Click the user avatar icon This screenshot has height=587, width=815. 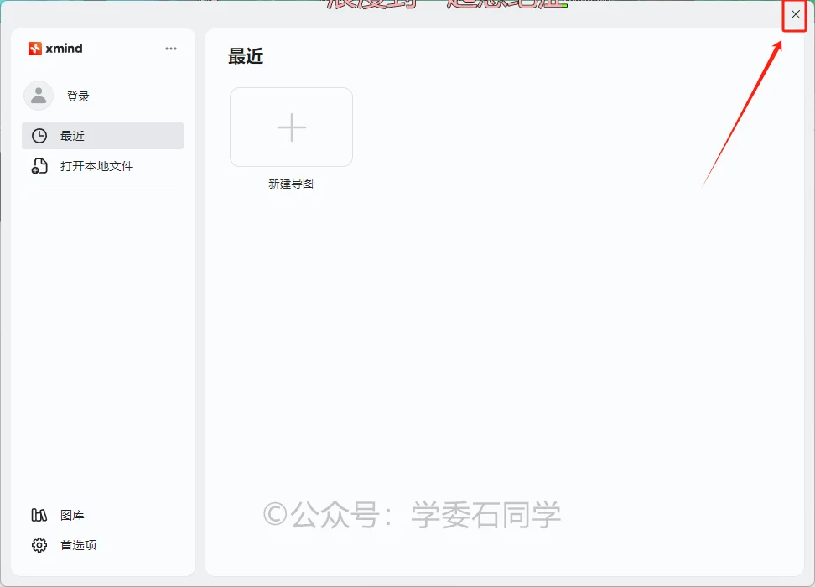[38, 95]
